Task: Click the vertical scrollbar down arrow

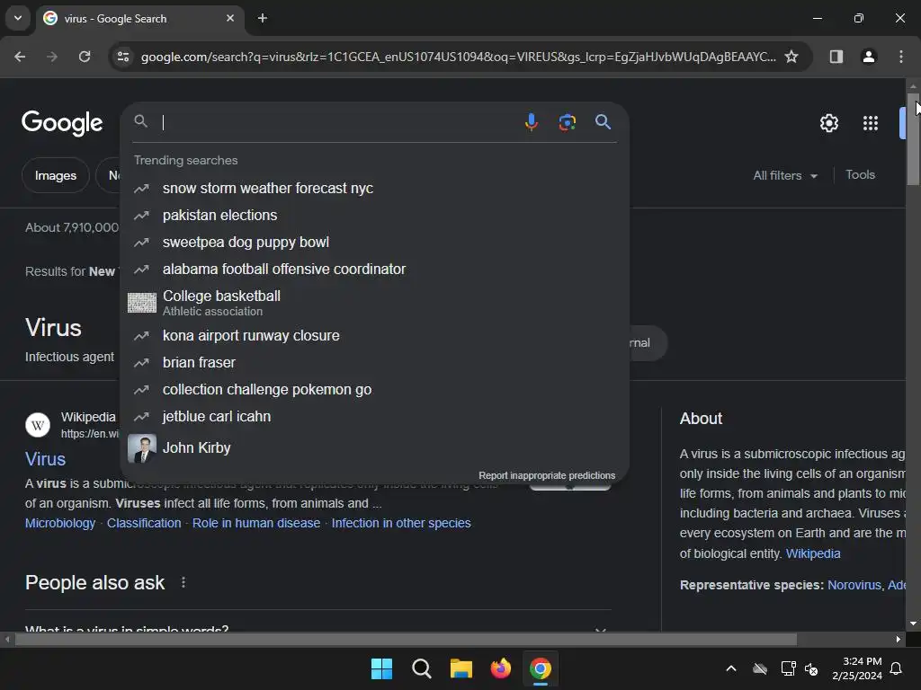Action: point(913,624)
